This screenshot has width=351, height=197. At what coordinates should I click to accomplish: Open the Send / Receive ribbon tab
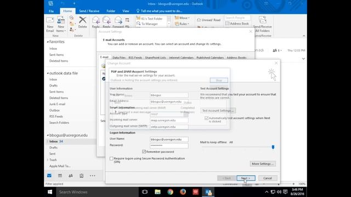tap(89, 11)
